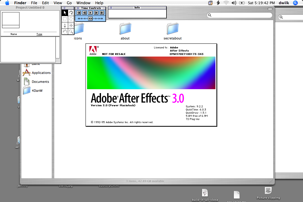Select the hand tool
The image size is (303, 202).
(65, 32)
